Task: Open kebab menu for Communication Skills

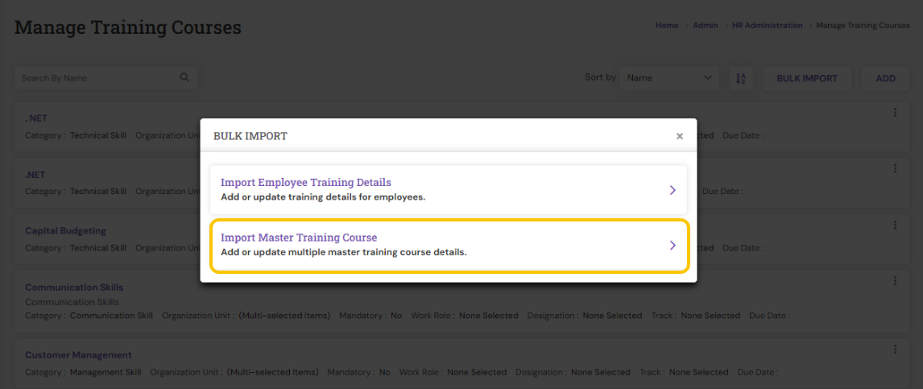Action: (895, 281)
